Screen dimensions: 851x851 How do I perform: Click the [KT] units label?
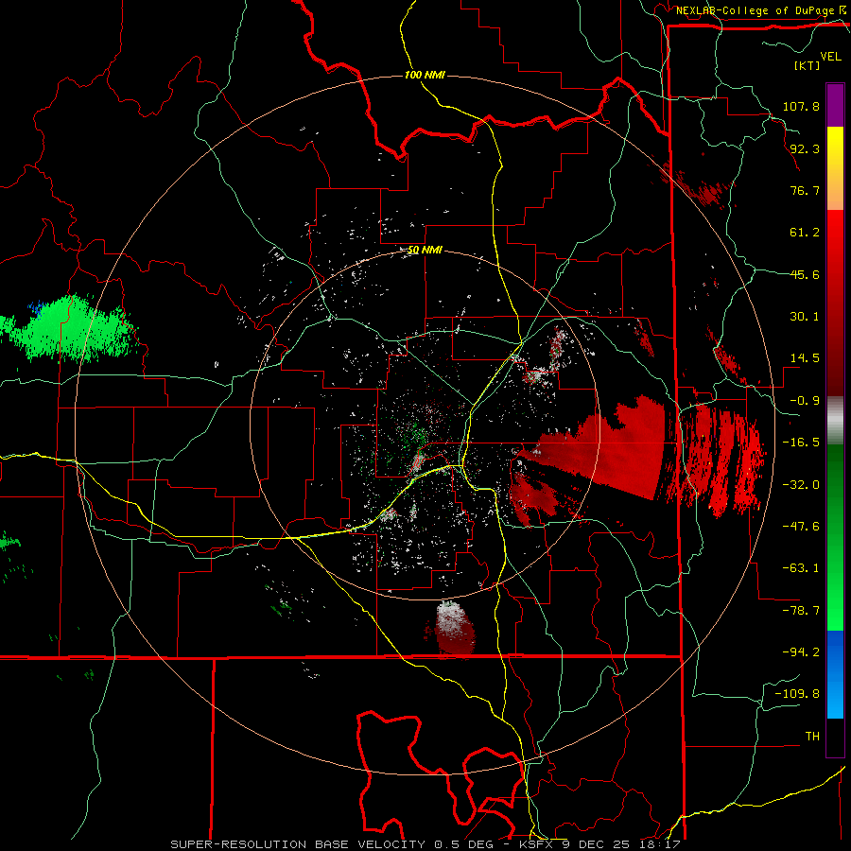(808, 65)
